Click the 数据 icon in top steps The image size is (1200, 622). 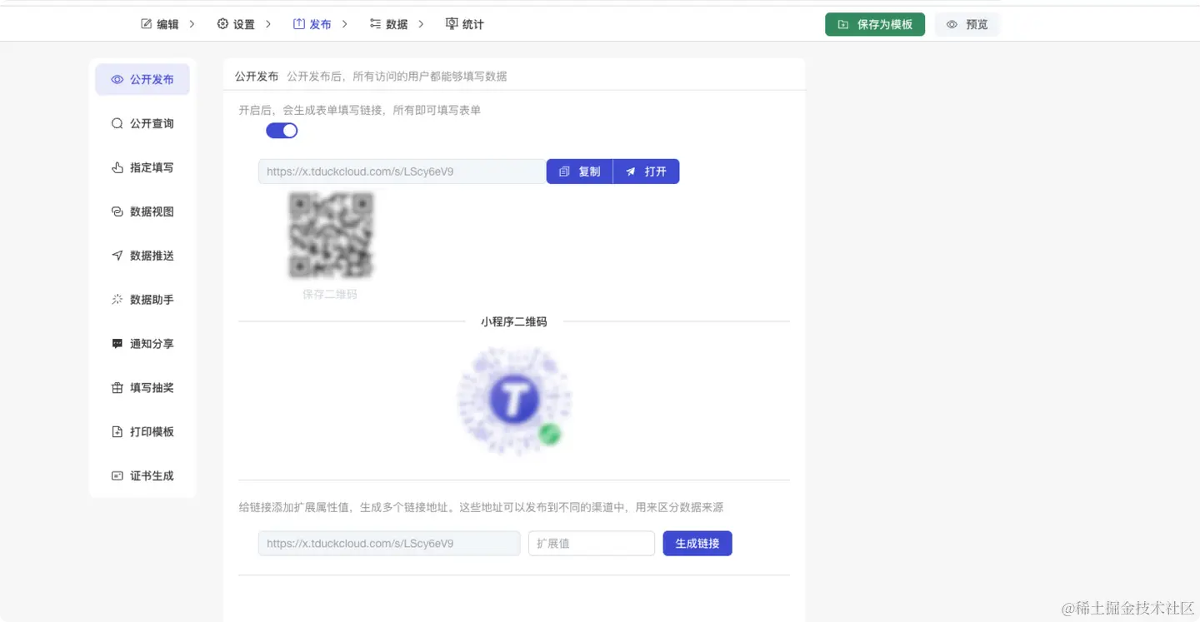click(375, 24)
